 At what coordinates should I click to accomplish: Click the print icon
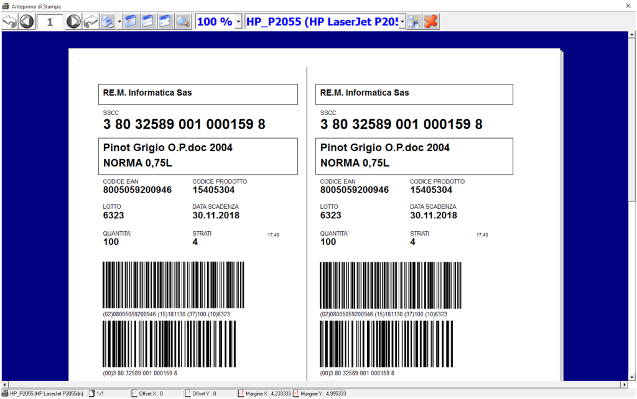108,22
